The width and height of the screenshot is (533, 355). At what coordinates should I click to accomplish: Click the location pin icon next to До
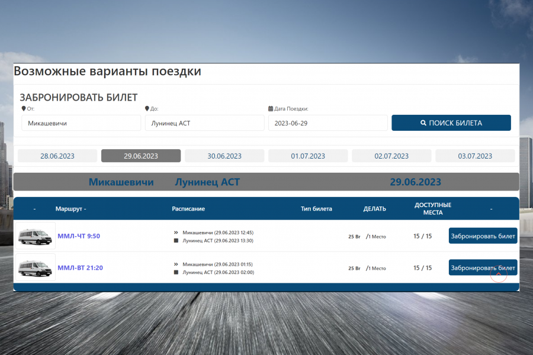147,109
